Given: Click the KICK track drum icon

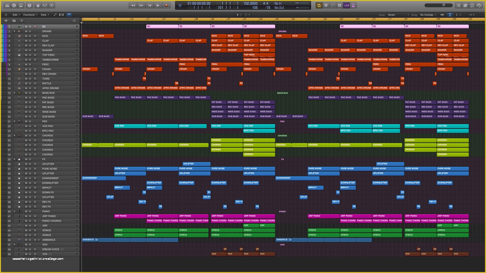Looking at the screenshot, I should [19, 36].
